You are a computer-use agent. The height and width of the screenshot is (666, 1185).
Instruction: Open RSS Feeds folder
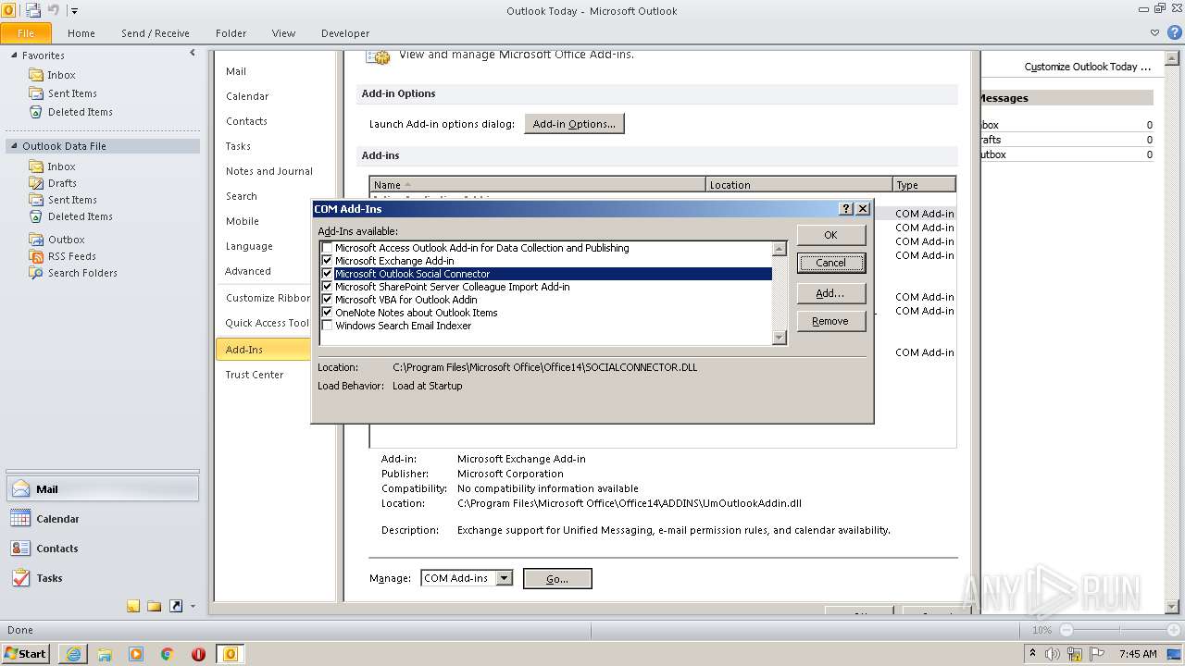pyautogui.click(x=71, y=256)
